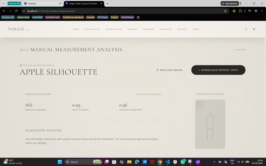Open Microsoft Store from taskbar
The height and width of the screenshot is (166, 266).
pyautogui.click(x=114, y=162)
